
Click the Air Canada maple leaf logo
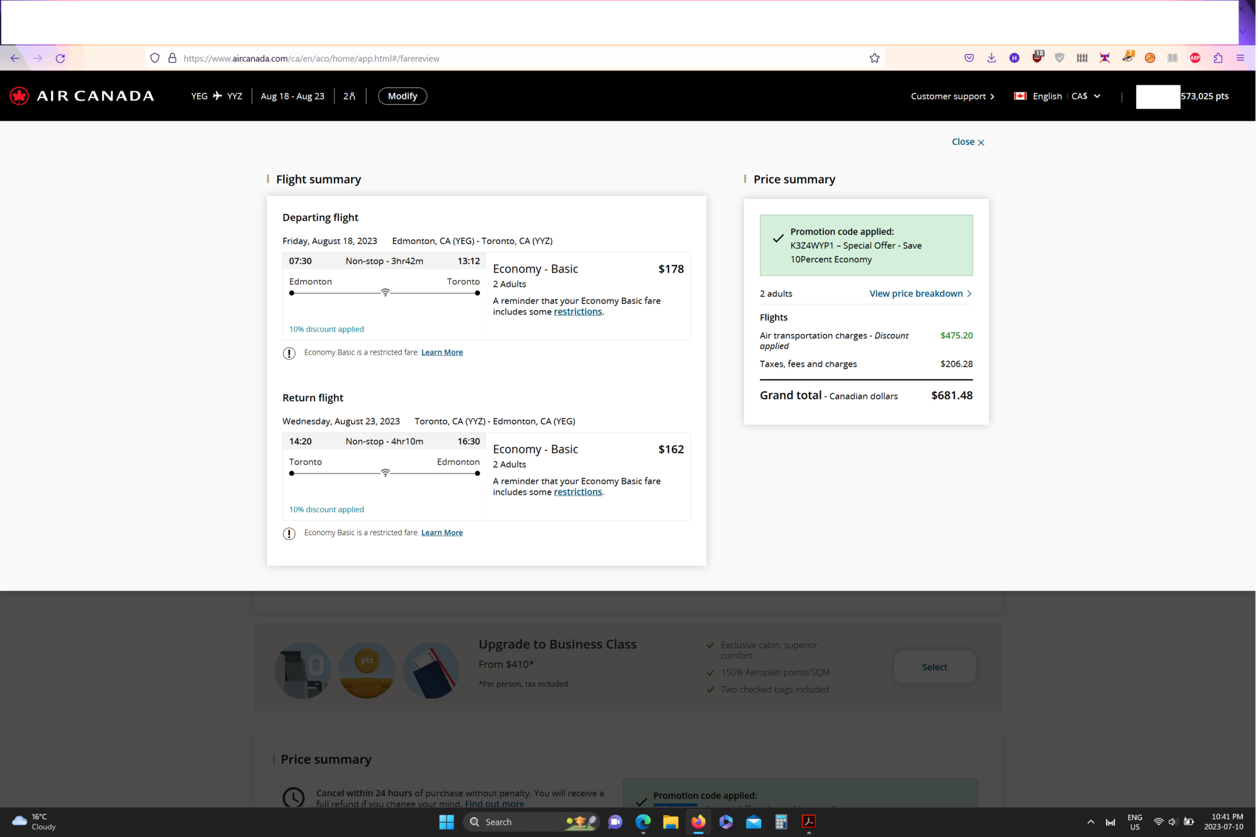pos(19,96)
